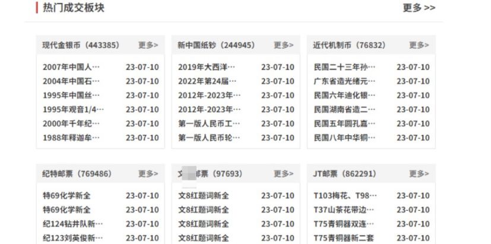Select the 邮票 (97693) section title

click(x=210, y=173)
